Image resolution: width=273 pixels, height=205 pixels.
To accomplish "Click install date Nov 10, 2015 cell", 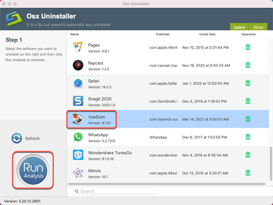I will (x=205, y=47).
